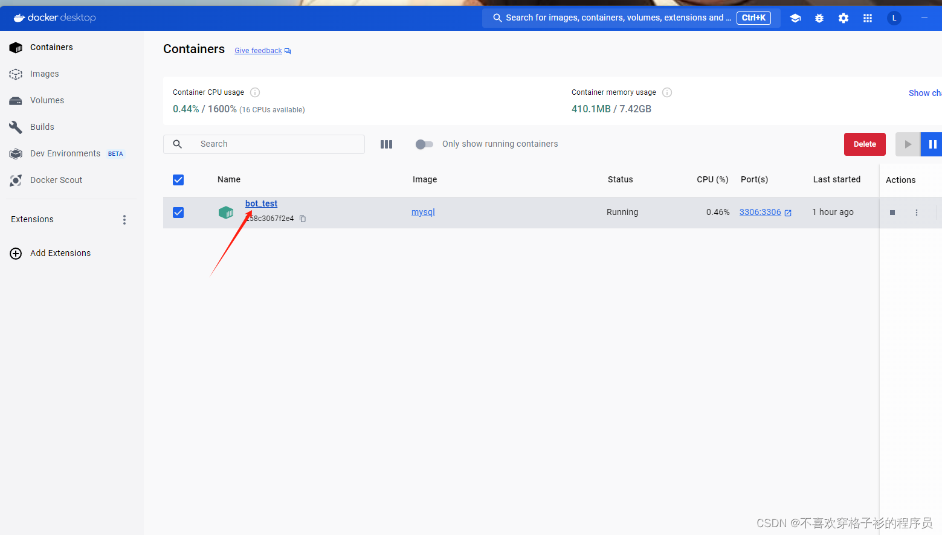Click the info icon beside Container memory usage
This screenshot has height=535, width=942.
pyautogui.click(x=667, y=92)
